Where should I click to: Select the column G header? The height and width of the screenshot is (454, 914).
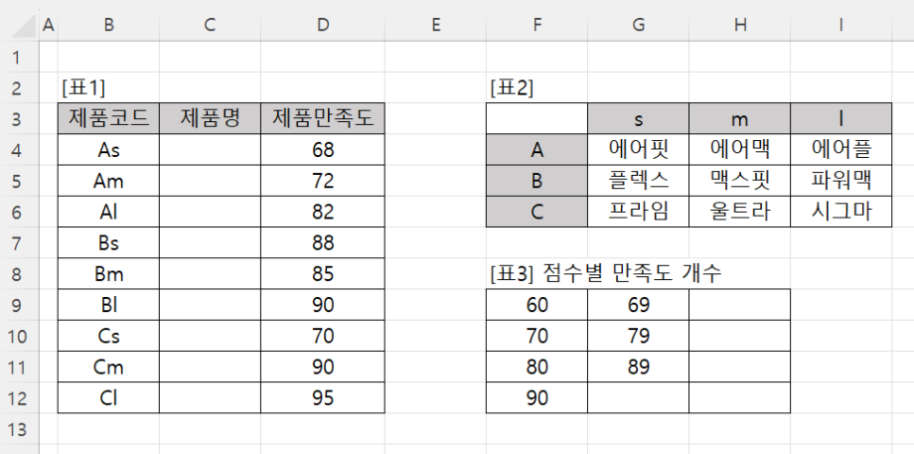pyautogui.click(x=638, y=24)
